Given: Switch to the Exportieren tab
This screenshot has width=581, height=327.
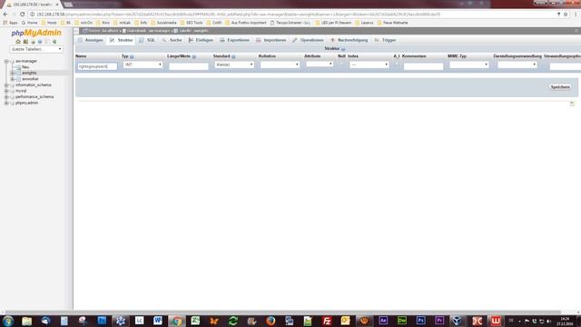Looking at the screenshot, I should coord(234,40).
